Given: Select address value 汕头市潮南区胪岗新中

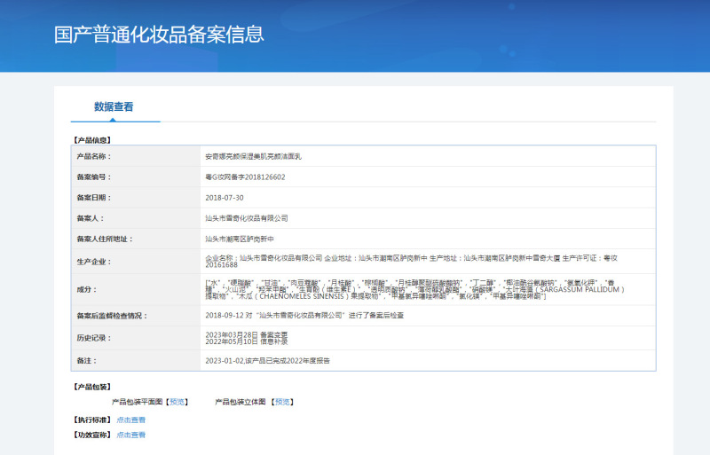Looking at the screenshot, I should [240, 239].
